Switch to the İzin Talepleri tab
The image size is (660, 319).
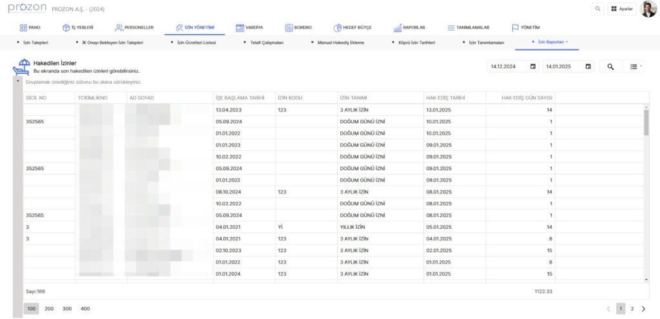(36, 42)
